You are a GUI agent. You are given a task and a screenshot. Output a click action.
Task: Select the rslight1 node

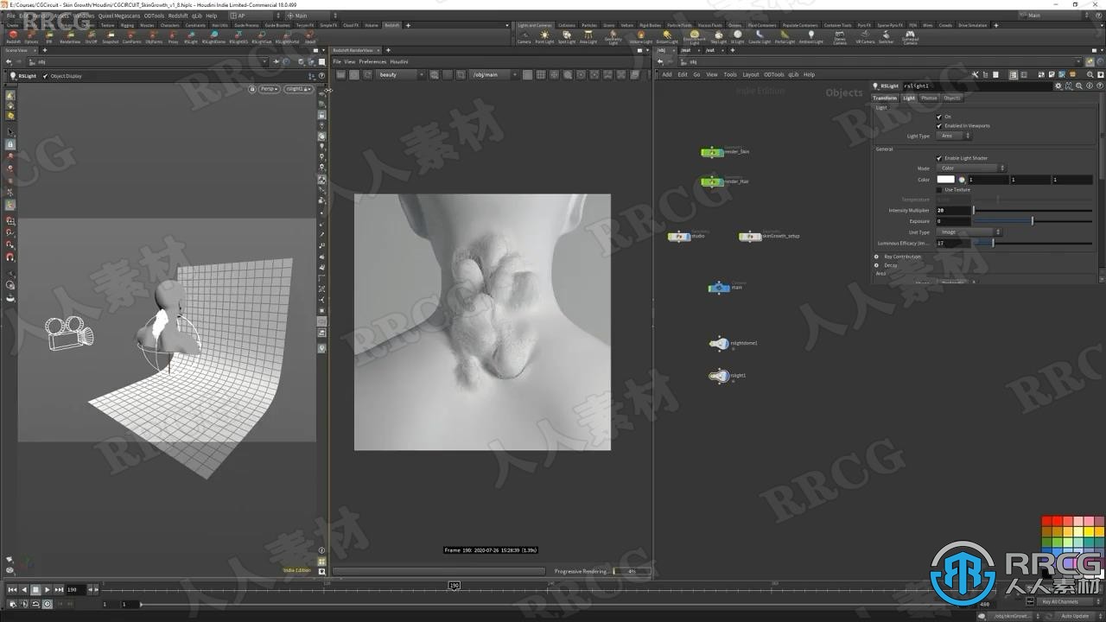coord(719,376)
